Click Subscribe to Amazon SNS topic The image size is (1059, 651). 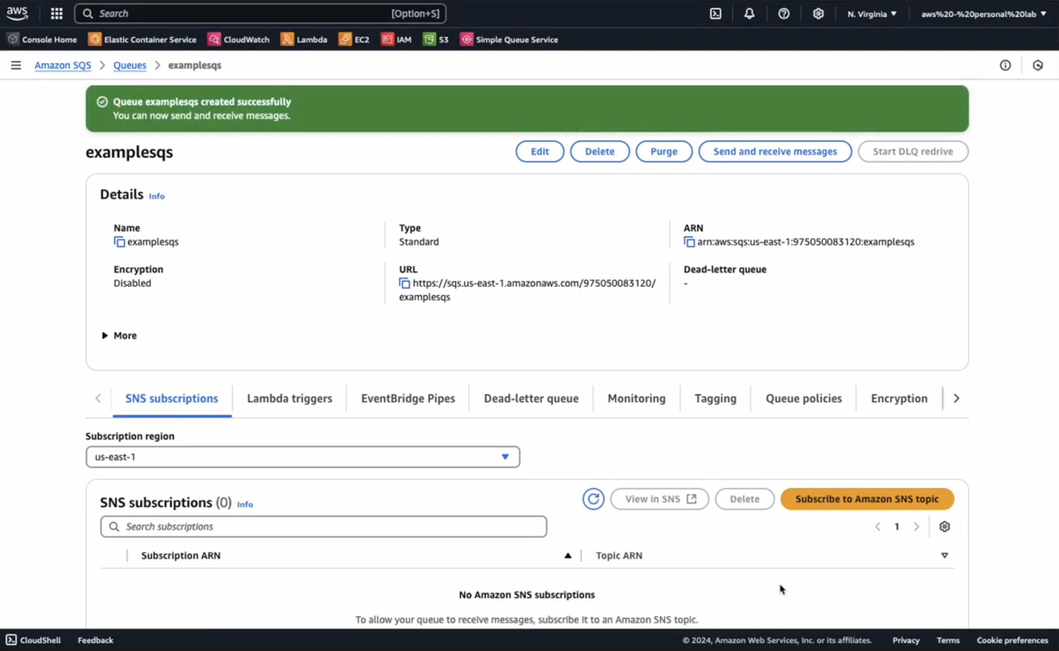[x=867, y=499]
